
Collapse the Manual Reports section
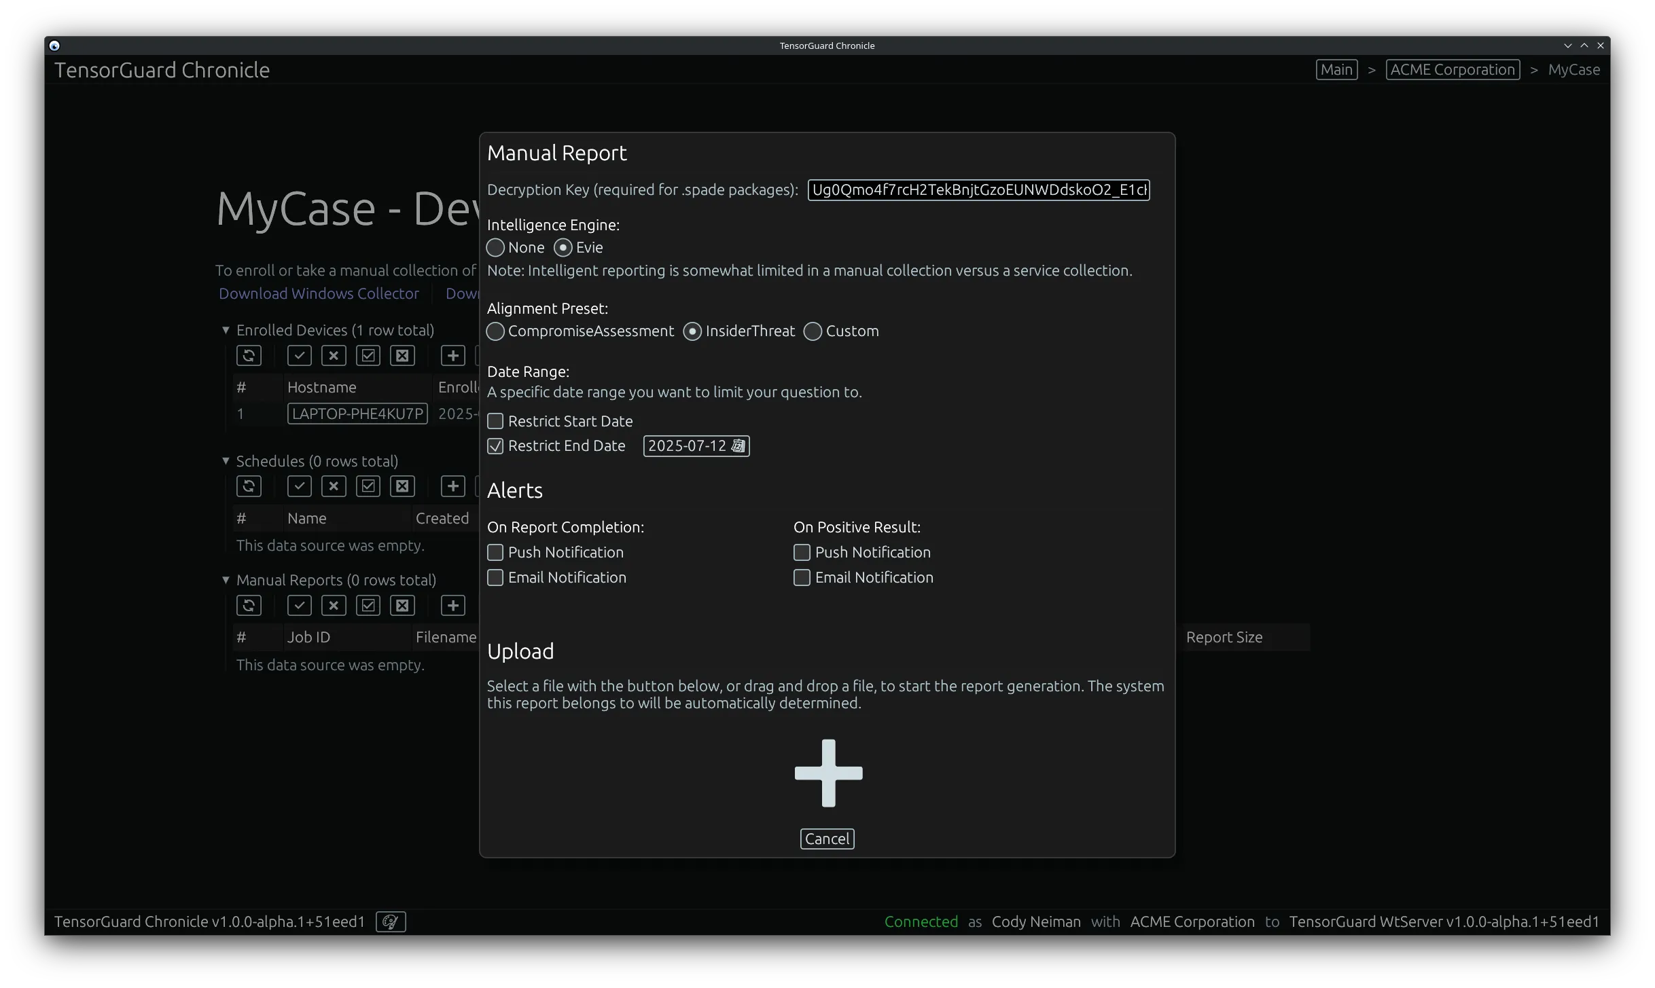[226, 580]
